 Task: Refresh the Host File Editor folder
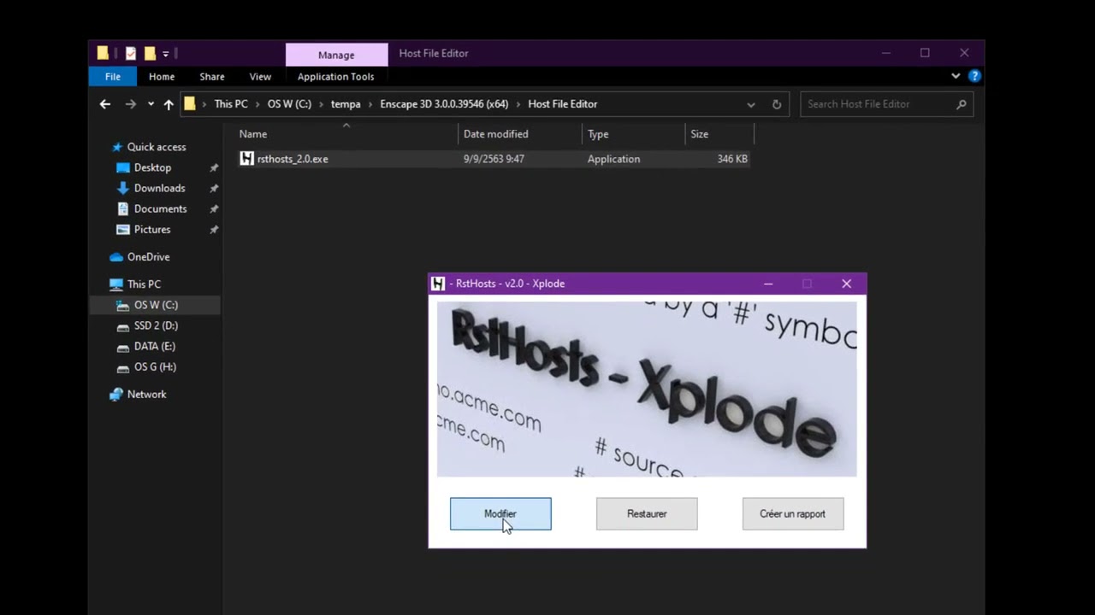(777, 104)
